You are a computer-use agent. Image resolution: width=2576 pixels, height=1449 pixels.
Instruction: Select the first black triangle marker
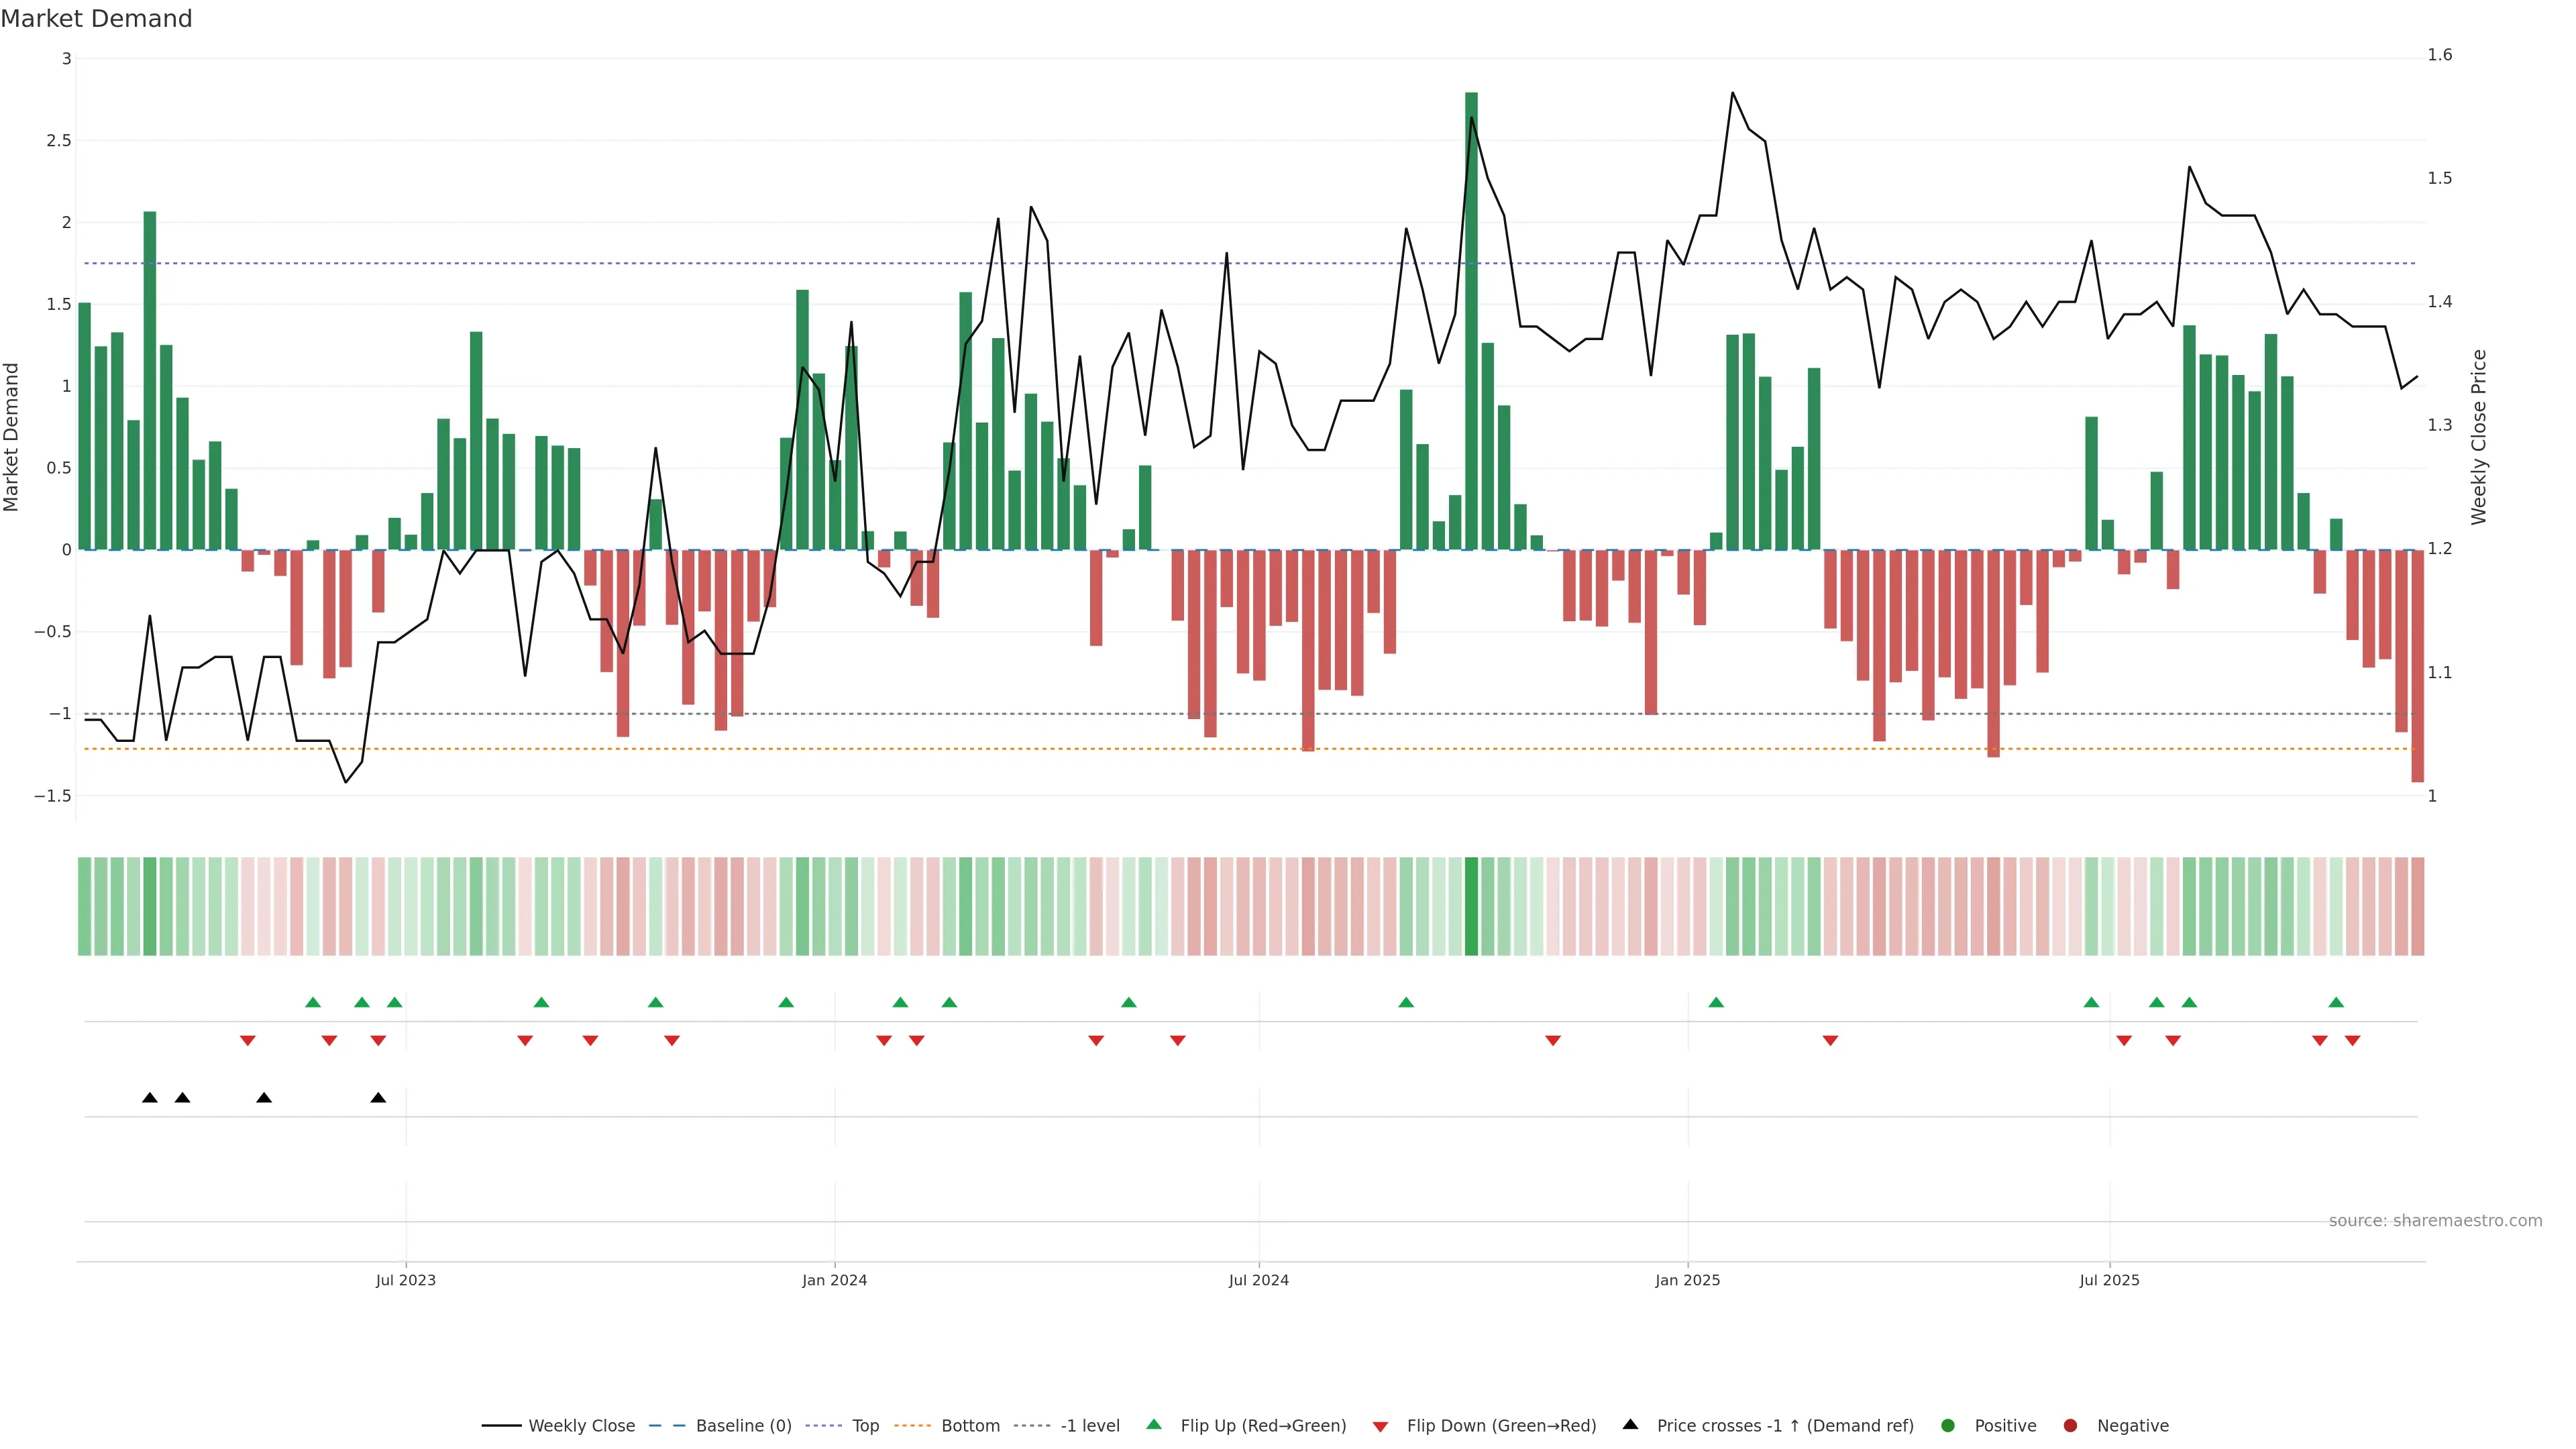click(150, 1098)
